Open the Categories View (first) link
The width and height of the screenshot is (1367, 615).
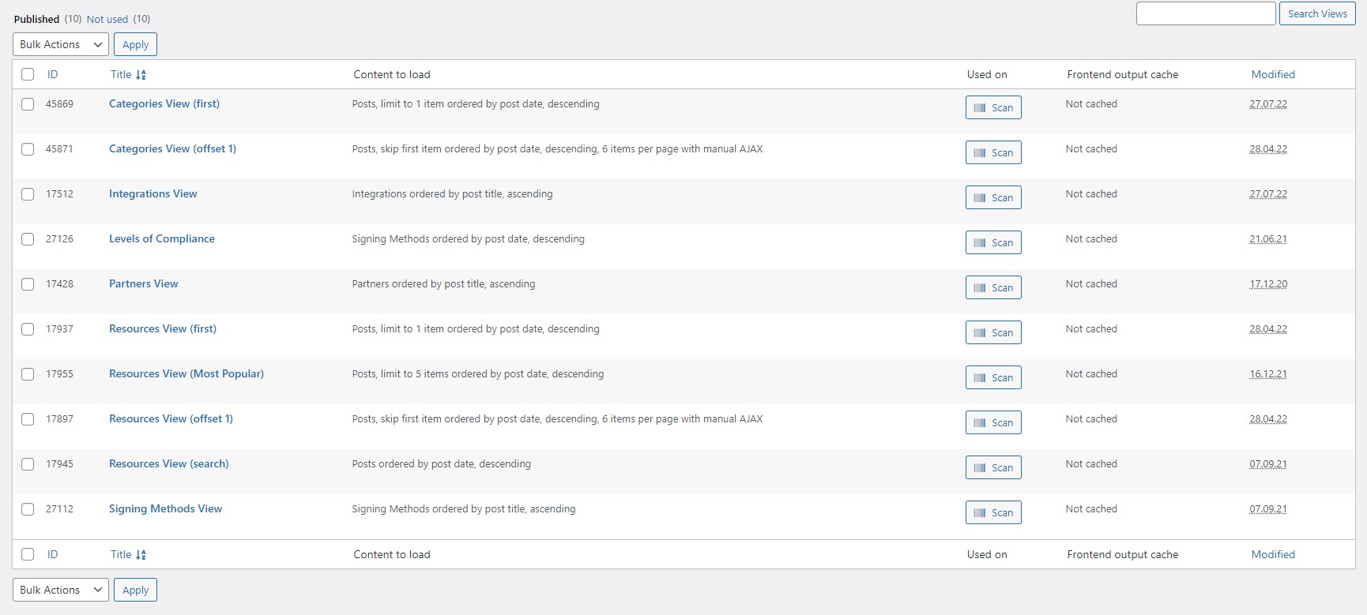tap(164, 103)
